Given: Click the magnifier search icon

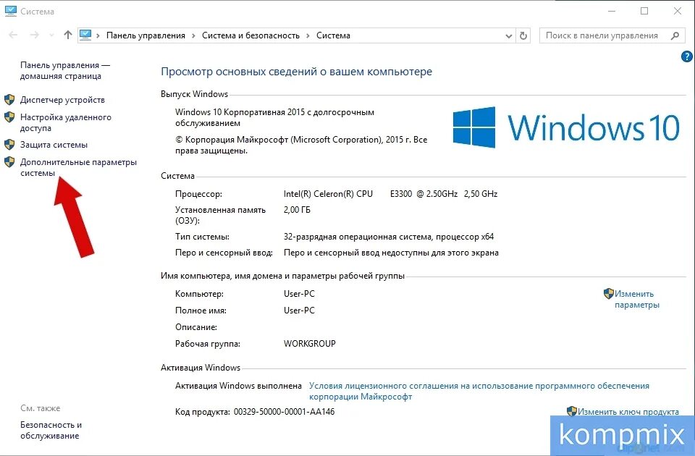Looking at the screenshot, I should click(675, 35).
